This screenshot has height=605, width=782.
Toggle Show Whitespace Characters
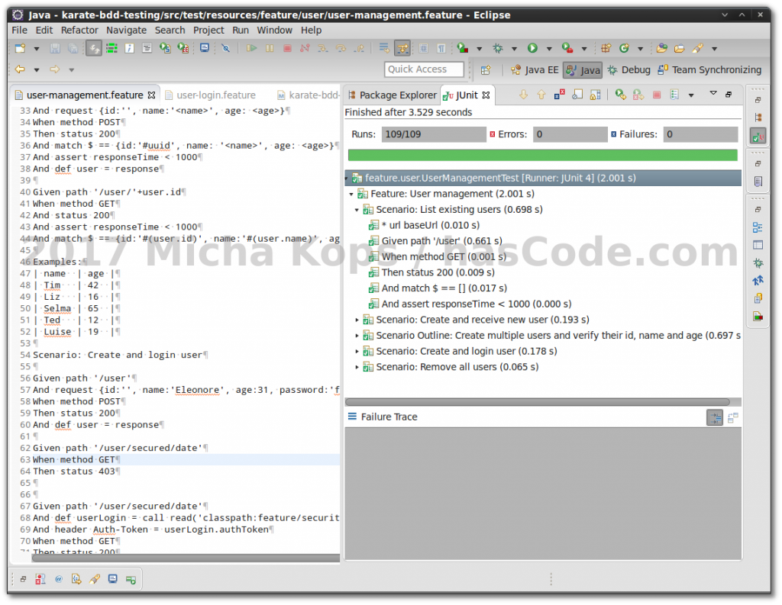click(x=441, y=47)
